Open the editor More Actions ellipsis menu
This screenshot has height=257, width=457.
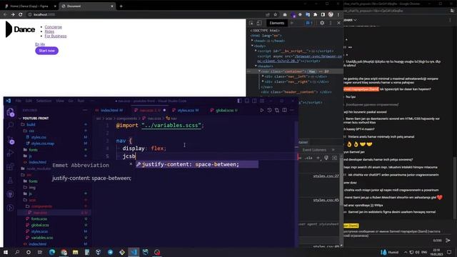point(292,110)
